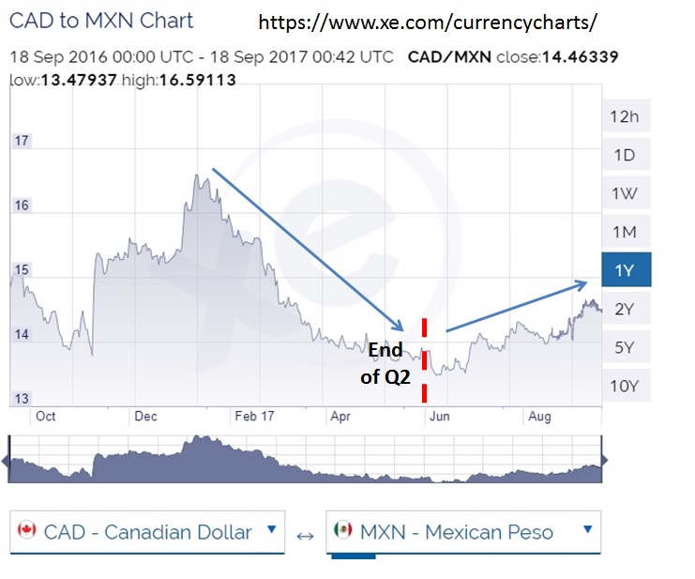Click the Canadian flag icon
Viewport: 695px width, 579px height.
26,532
